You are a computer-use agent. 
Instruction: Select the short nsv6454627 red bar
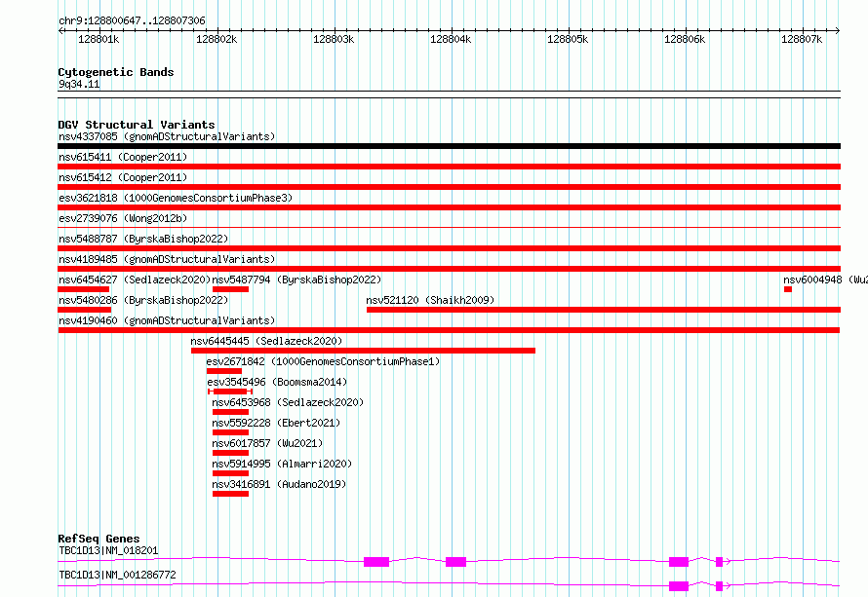point(84,289)
